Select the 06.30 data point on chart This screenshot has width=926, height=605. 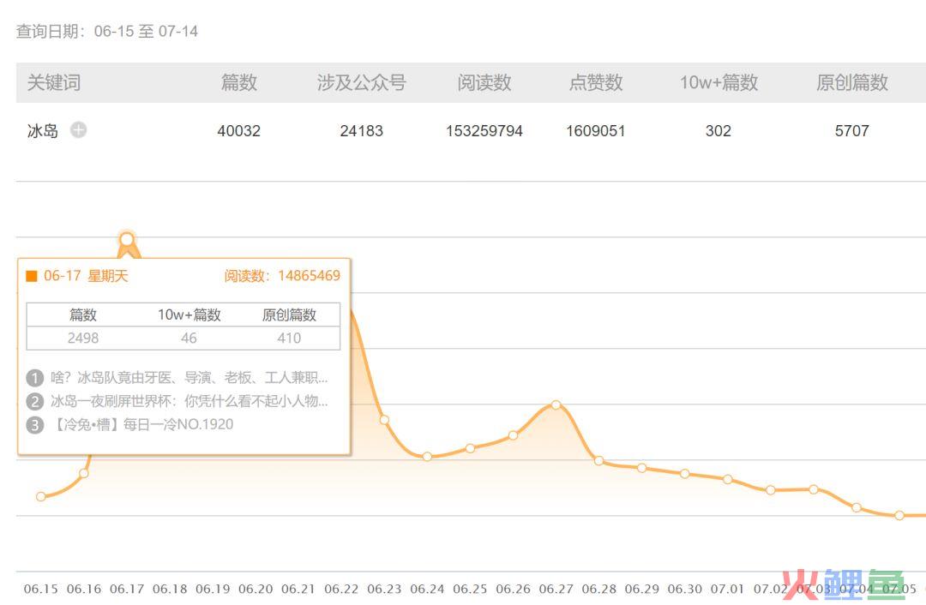point(685,473)
